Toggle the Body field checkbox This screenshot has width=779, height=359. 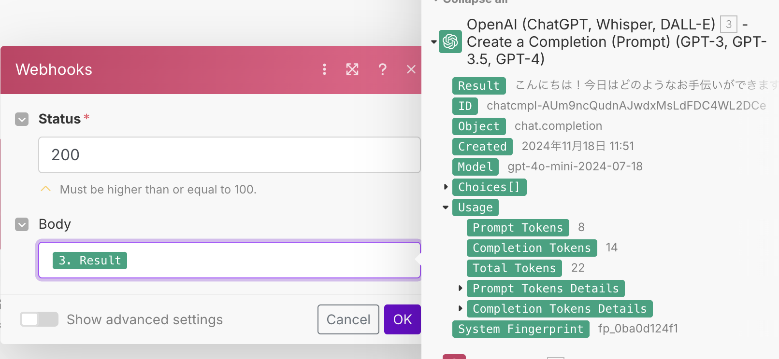[22, 224]
